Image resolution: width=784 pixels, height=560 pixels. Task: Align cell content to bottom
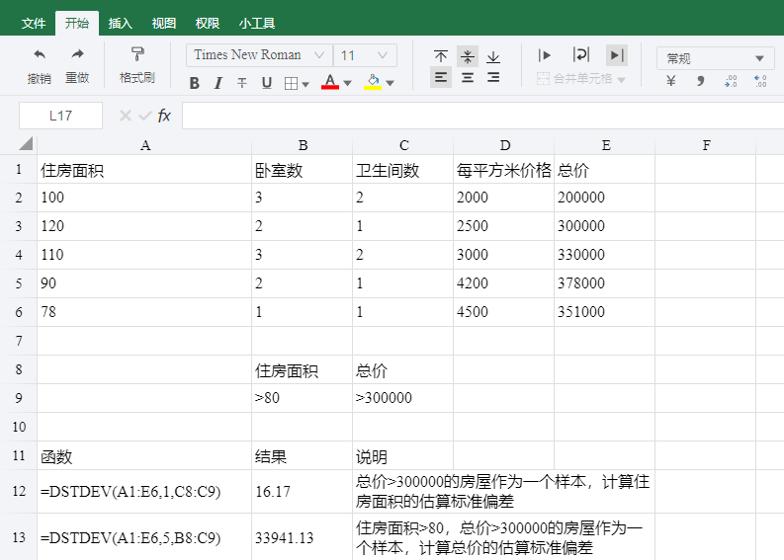click(493, 56)
